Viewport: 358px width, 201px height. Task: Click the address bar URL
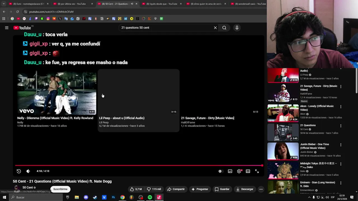[51, 12]
